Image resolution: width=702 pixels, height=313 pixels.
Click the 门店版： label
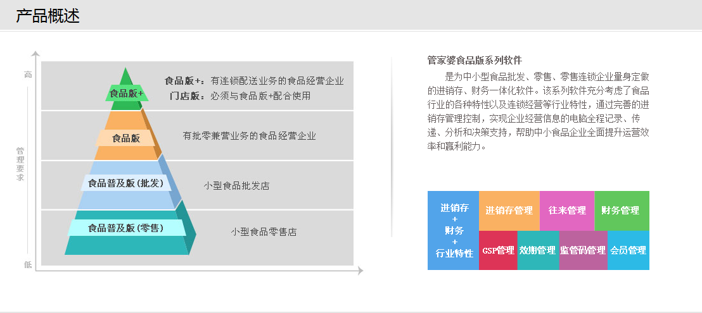coord(188,95)
